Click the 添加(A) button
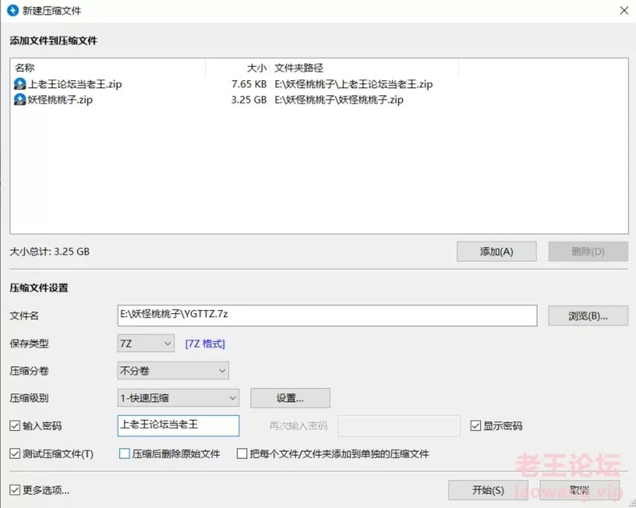 click(x=496, y=252)
